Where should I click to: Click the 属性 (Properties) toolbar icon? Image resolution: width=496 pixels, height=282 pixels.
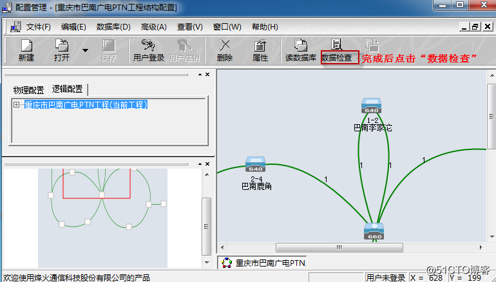(x=260, y=51)
